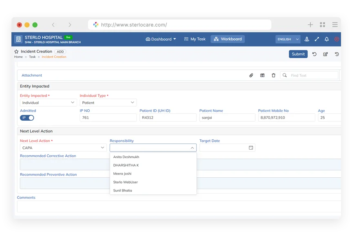Toggle the Admitted IP switch
The width and height of the screenshot is (350, 247).
coord(27,118)
